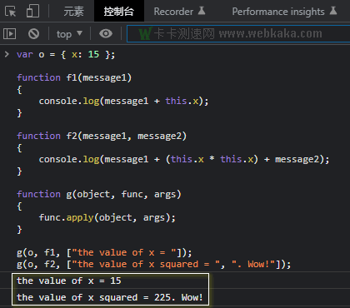Image resolution: width=350 pixels, height=308 pixels.
Task: Click the func.apply(object, args) code line
Action: pyautogui.click(x=107, y=217)
